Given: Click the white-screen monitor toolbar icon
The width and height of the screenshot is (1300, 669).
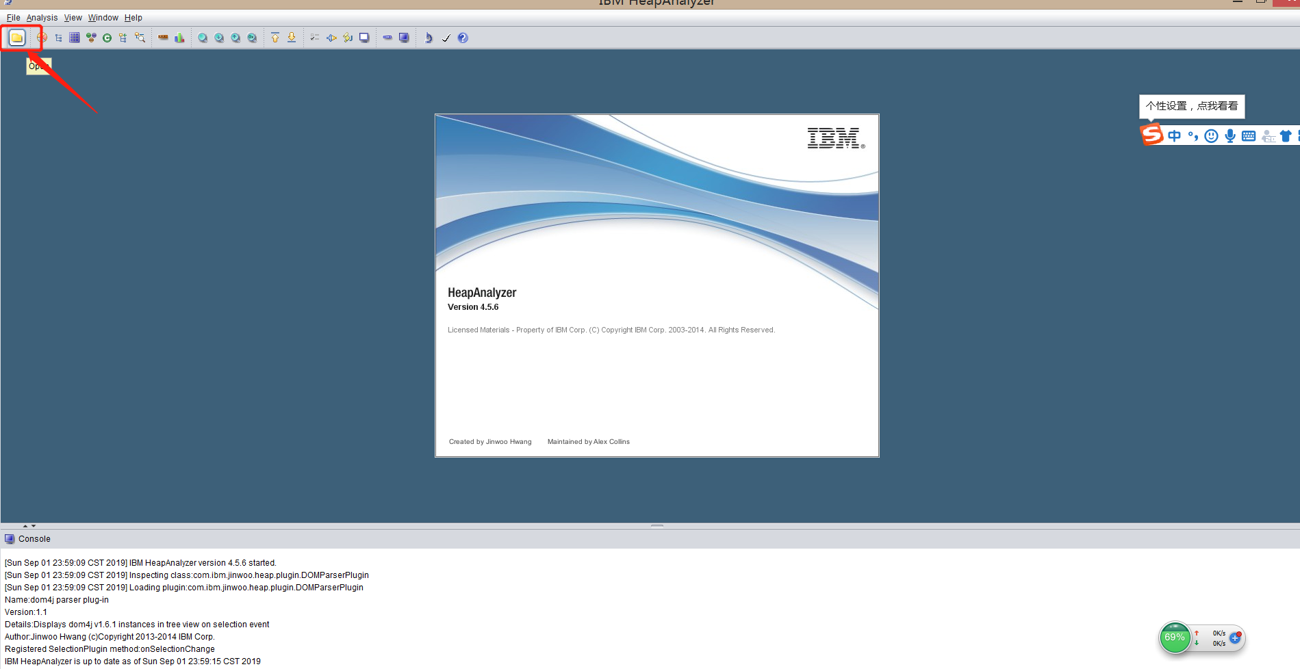Looking at the screenshot, I should (x=364, y=38).
